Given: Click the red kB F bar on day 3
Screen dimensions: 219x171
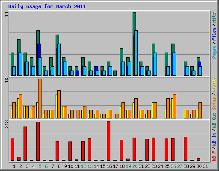Looking at the screenshot, I should point(25,144).
